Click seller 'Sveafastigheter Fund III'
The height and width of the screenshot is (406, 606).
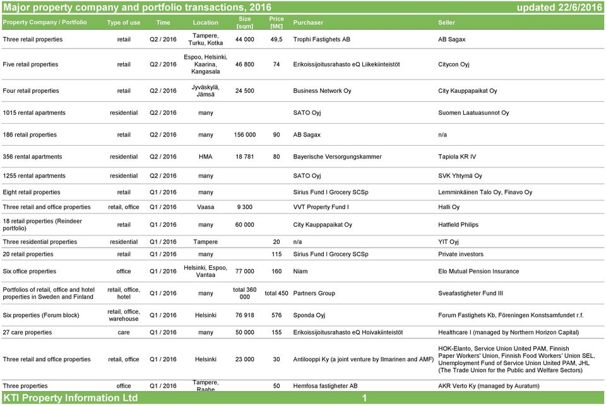pyautogui.click(x=470, y=293)
